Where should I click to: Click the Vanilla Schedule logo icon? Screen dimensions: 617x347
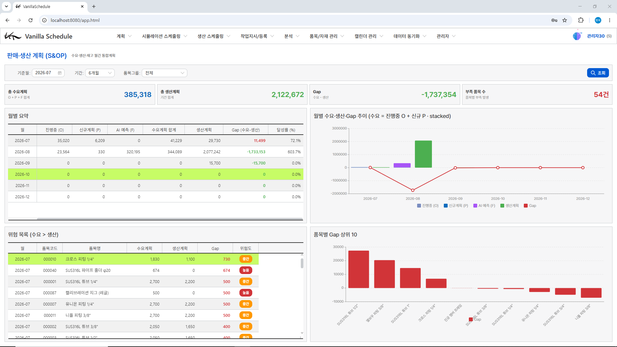13,36
